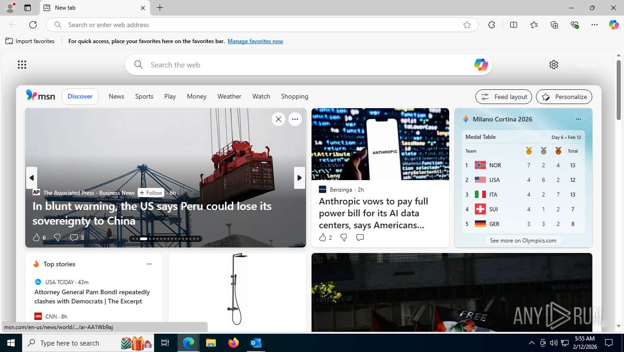Image resolution: width=624 pixels, height=352 pixels.
Task: Open the Copilot sidebar icon
Action: [614, 25]
